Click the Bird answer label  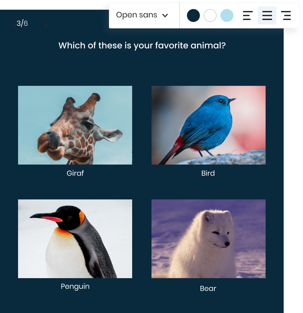click(x=208, y=173)
